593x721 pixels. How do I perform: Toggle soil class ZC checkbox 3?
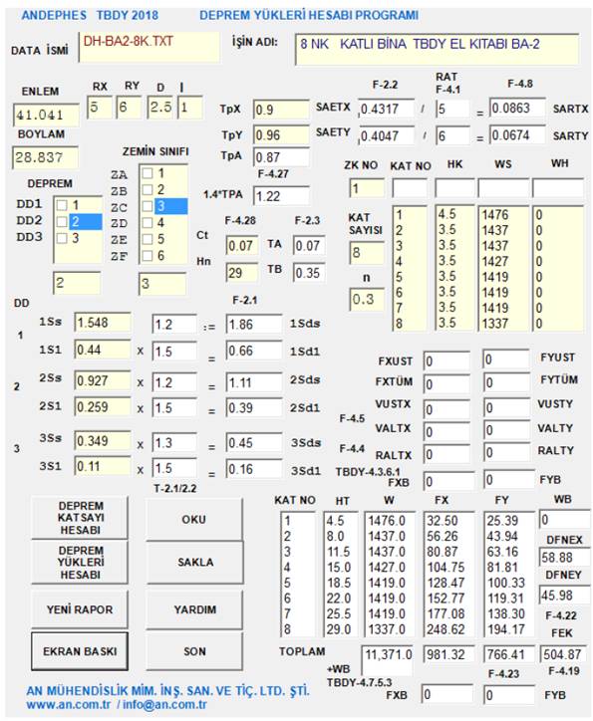point(148,206)
